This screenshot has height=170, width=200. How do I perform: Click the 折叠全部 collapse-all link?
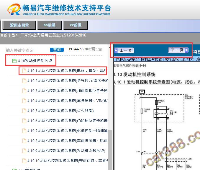pos(95,49)
